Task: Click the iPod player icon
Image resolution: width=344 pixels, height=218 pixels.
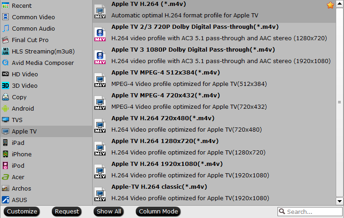Action: coord(6,165)
